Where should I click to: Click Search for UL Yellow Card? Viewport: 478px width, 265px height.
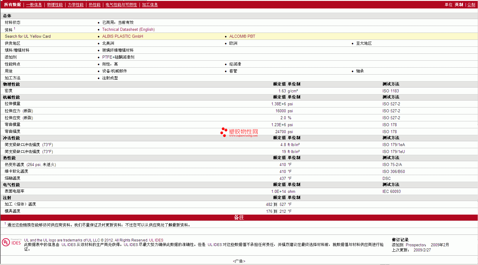(x=28, y=37)
